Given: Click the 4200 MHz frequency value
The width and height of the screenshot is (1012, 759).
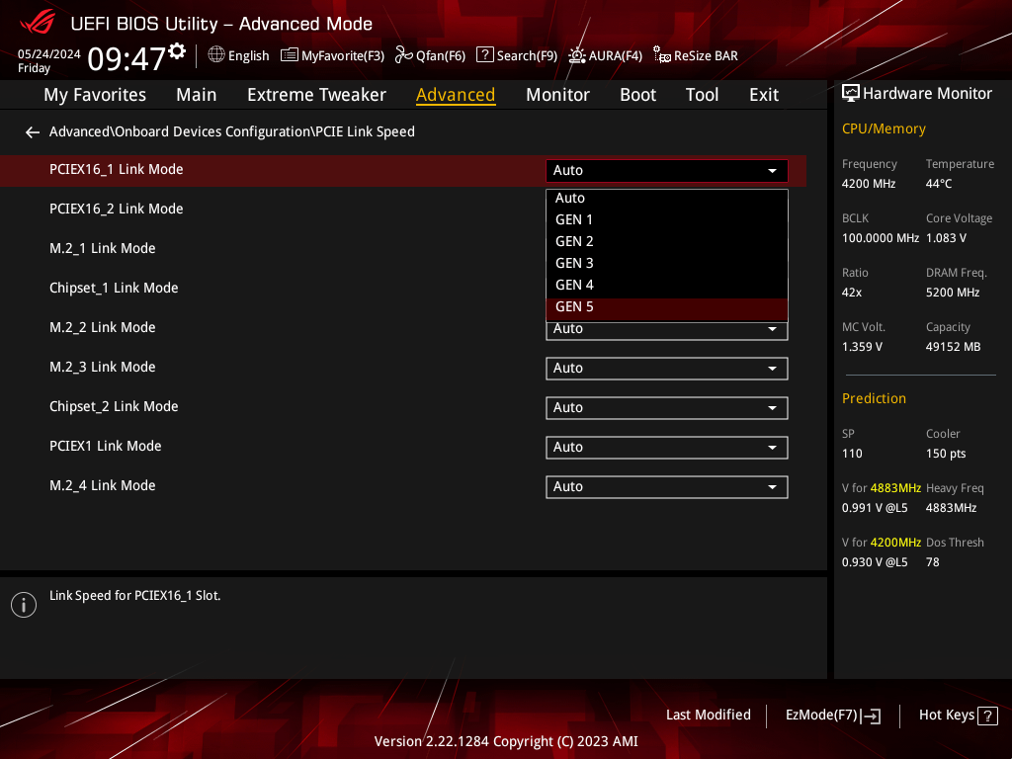Looking at the screenshot, I should tap(868, 184).
